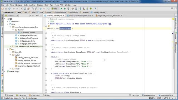Click the Sync Project with Gradle icon
This screenshot has width=178, height=100.
[x=80, y=9]
